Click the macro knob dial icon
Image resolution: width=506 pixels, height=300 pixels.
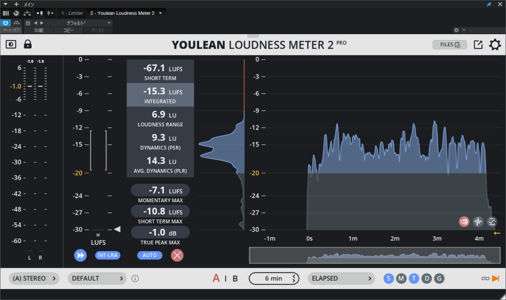[x=16, y=13]
